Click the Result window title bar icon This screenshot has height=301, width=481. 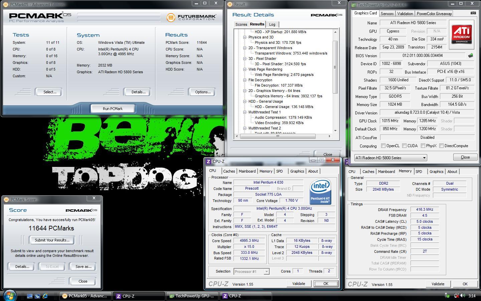tap(230, 4)
